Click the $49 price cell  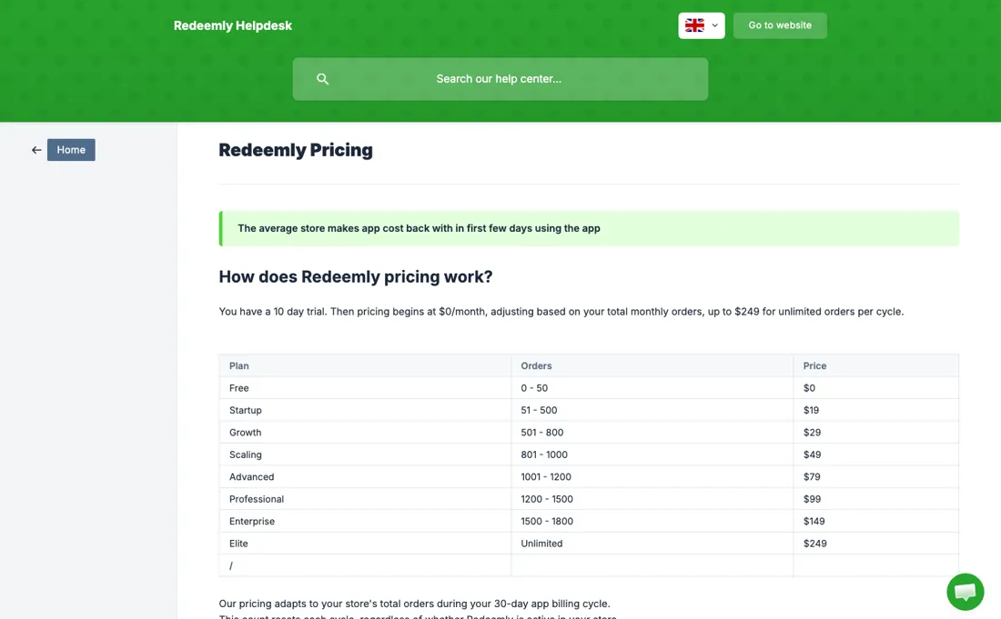875,454
